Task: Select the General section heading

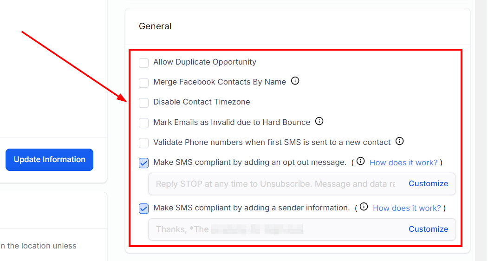Action: pos(155,26)
